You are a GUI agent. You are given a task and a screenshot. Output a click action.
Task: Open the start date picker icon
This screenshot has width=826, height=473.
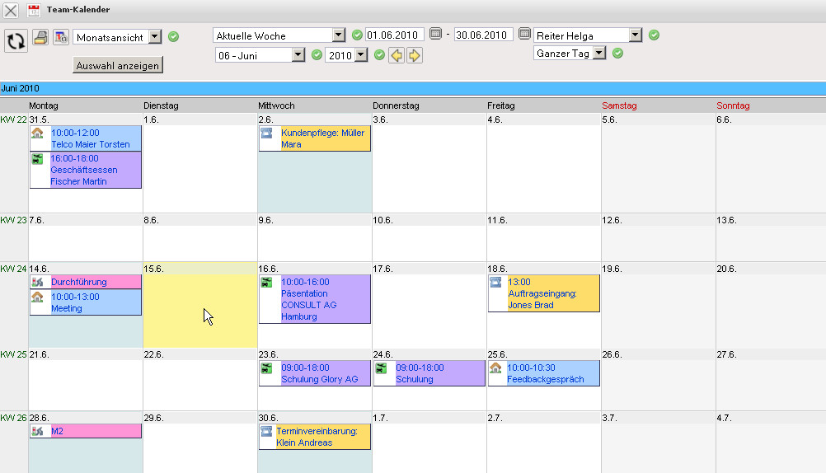click(x=436, y=35)
